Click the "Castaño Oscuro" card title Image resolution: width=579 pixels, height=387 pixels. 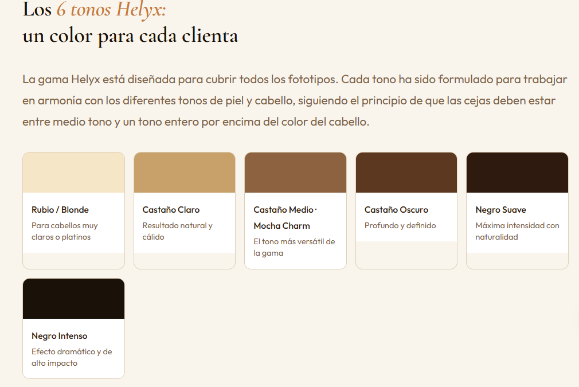(x=396, y=210)
